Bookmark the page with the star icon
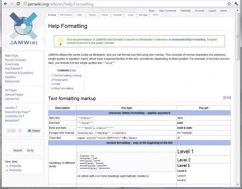This screenshot has width=242, height=189. click(x=229, y=4)
